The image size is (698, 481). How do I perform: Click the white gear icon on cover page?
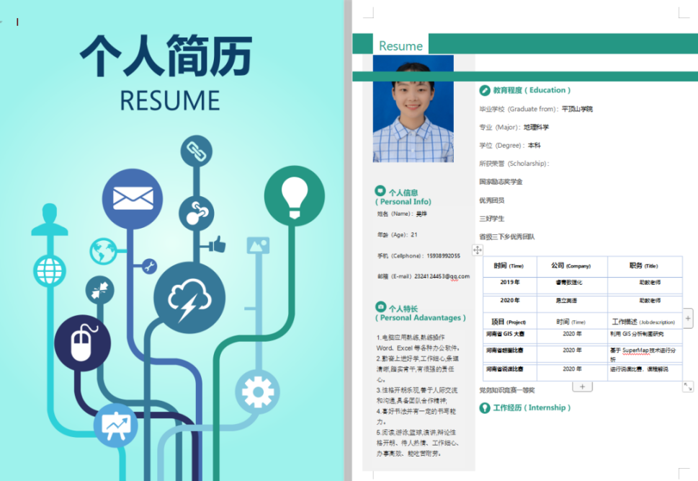point(256,392)
